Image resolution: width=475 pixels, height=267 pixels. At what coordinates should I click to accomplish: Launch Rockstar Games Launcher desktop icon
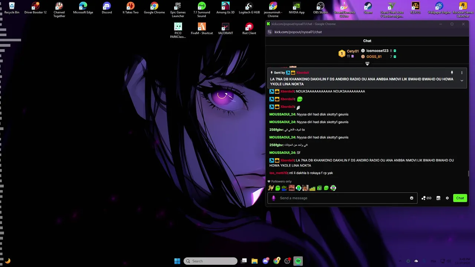click(463, 10)
